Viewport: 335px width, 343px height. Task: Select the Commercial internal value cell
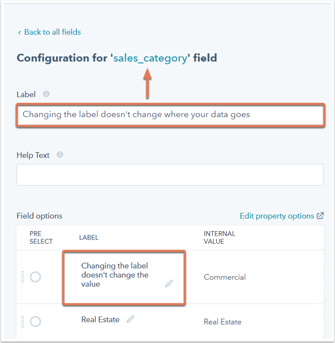click(225, 277)
